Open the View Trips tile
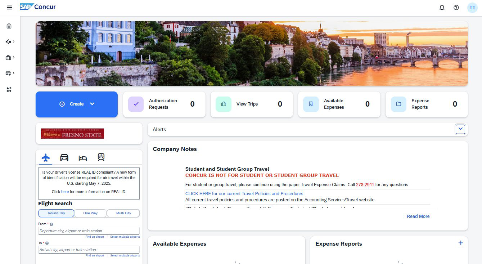Screen dimensions: 482x264 252,104
